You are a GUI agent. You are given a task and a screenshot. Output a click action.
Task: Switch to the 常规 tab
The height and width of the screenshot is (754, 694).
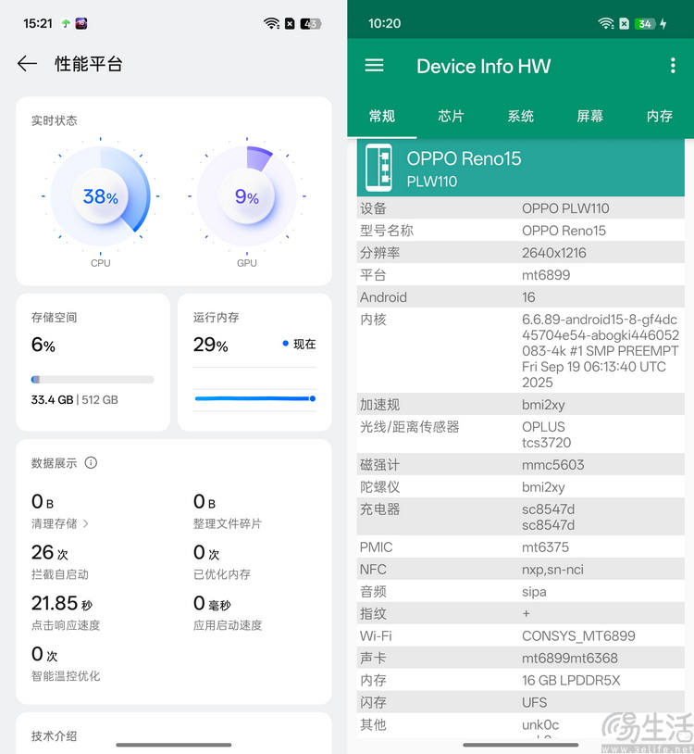tap(382, 116)
